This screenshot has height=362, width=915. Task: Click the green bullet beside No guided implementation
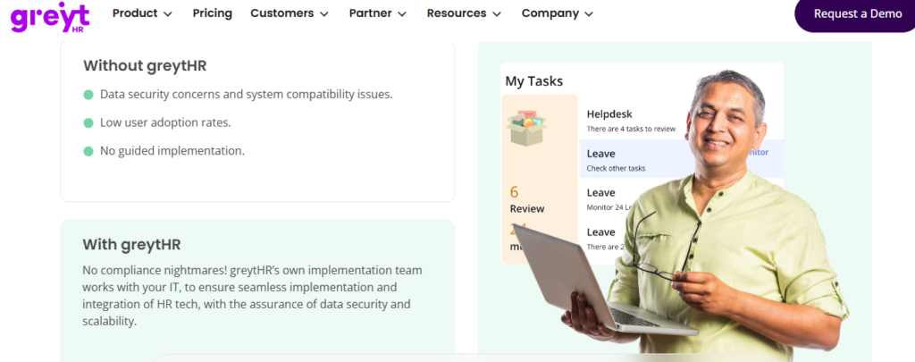(88, 151)
